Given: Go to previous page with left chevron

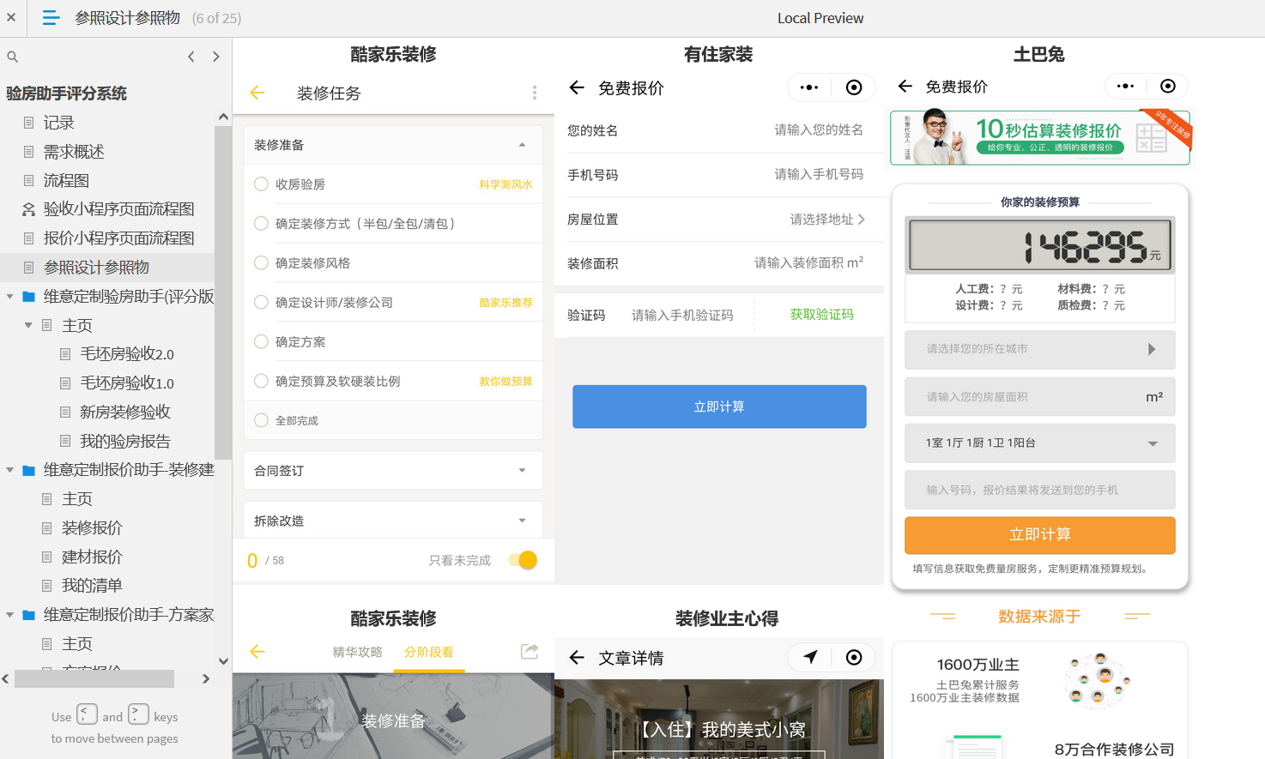Looking at the screenshot, I should click(x=191, y=57).
